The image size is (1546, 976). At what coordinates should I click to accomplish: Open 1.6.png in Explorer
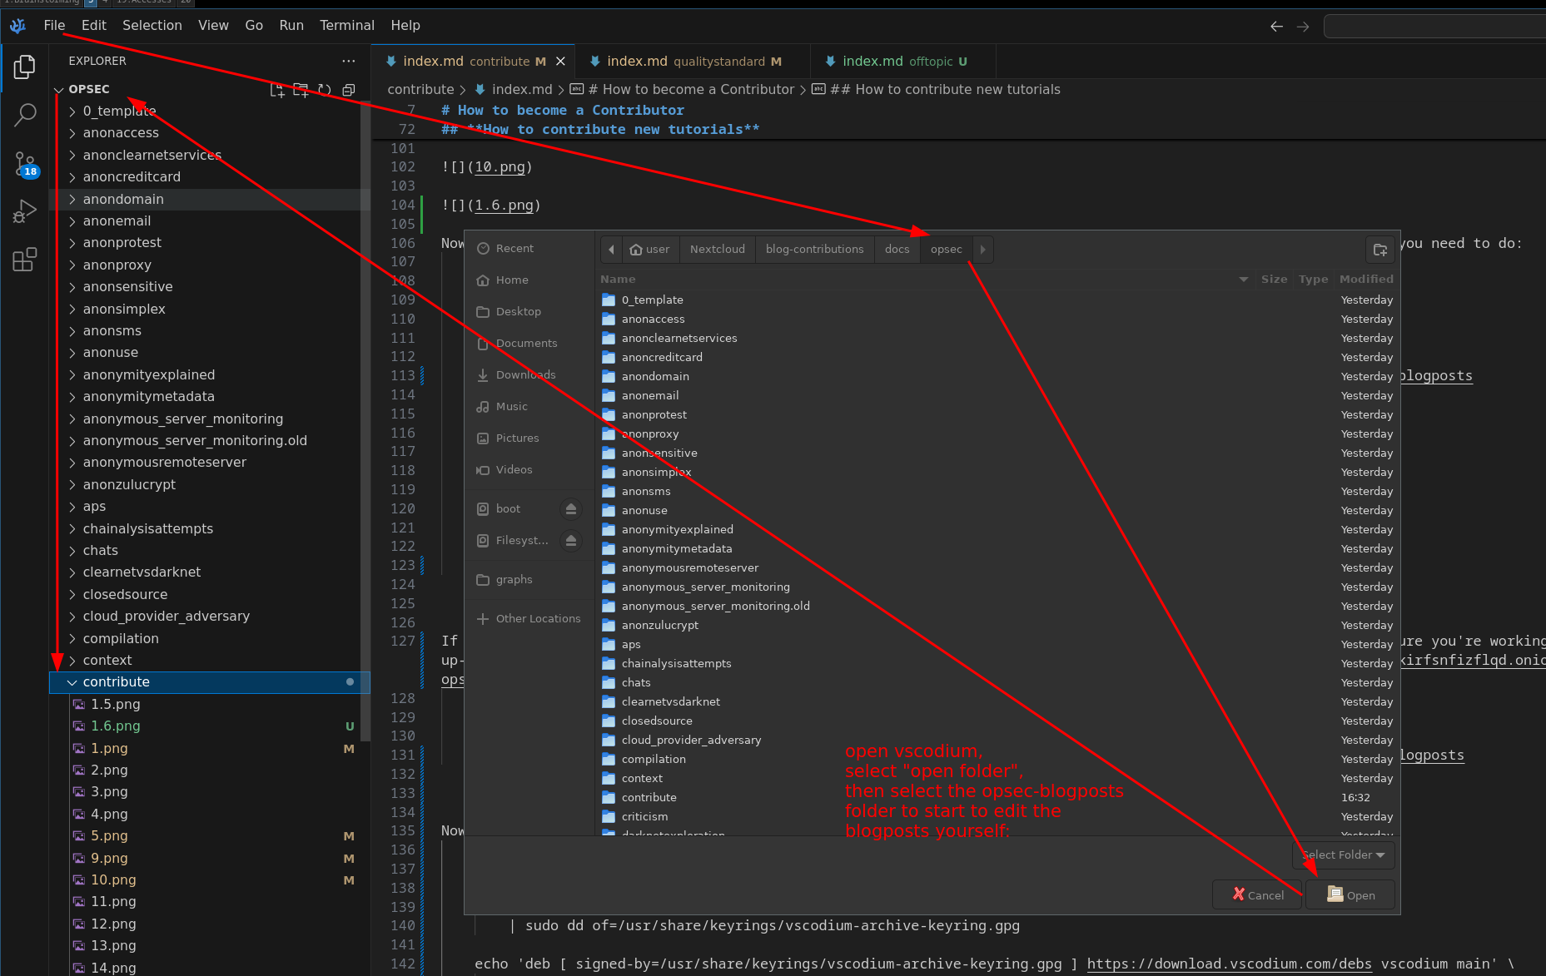(x=210, y=726)
